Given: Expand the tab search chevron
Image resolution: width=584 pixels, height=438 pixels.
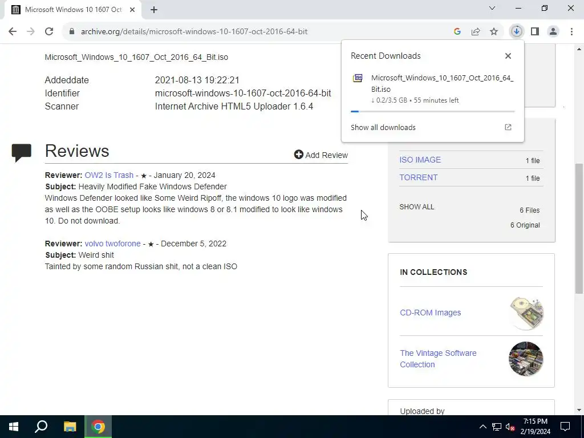Looking at the screenshot, I should 492,8.
